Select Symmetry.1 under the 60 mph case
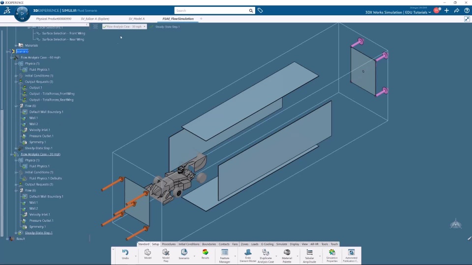 point(37,142)
